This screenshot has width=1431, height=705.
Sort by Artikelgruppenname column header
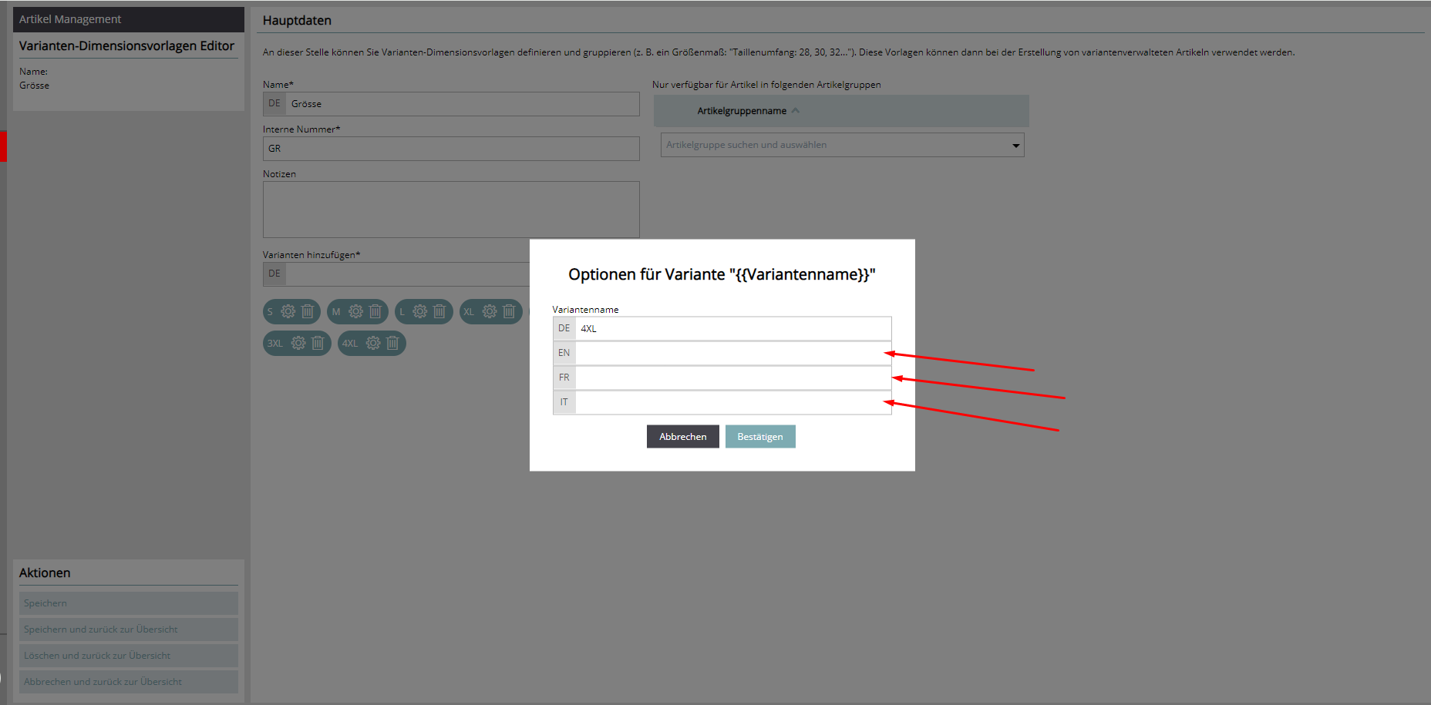click(742, 111)
